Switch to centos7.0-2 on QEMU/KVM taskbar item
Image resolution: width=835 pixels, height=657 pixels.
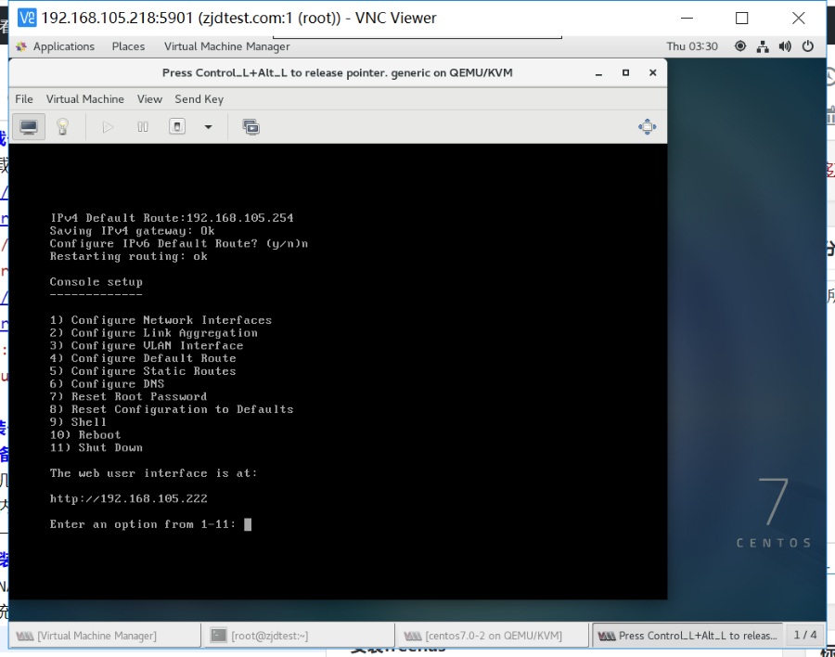[495, 635]
